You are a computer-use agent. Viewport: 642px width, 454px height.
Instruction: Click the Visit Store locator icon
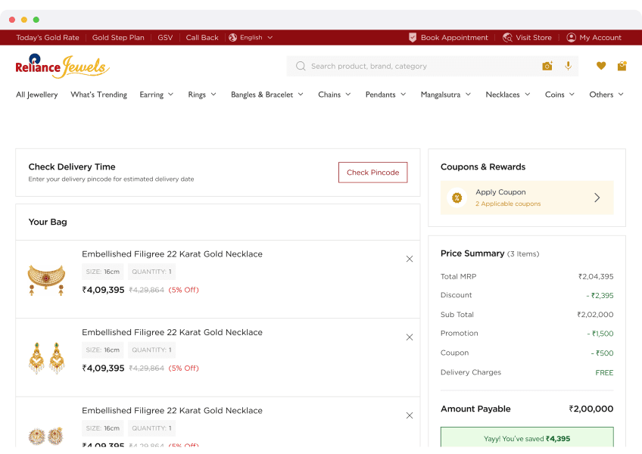(x=507, y=38)
